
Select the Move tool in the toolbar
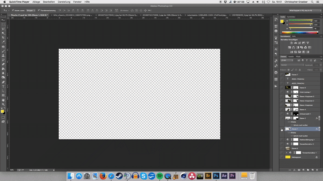(3, 21)
